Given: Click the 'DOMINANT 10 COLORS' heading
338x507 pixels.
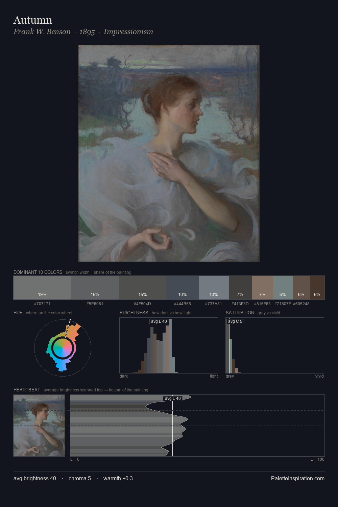Looking at the screenshot, I should [38, 272].
